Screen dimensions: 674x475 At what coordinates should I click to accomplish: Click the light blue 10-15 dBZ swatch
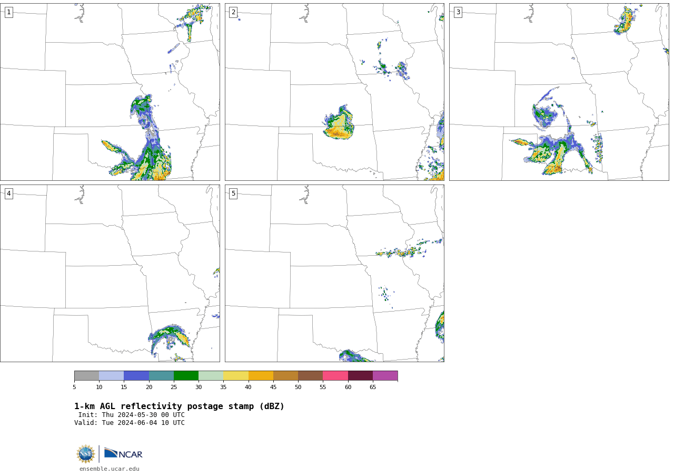(x=112, y=376)
